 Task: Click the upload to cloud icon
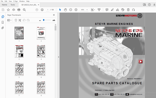tap(14, 10)
